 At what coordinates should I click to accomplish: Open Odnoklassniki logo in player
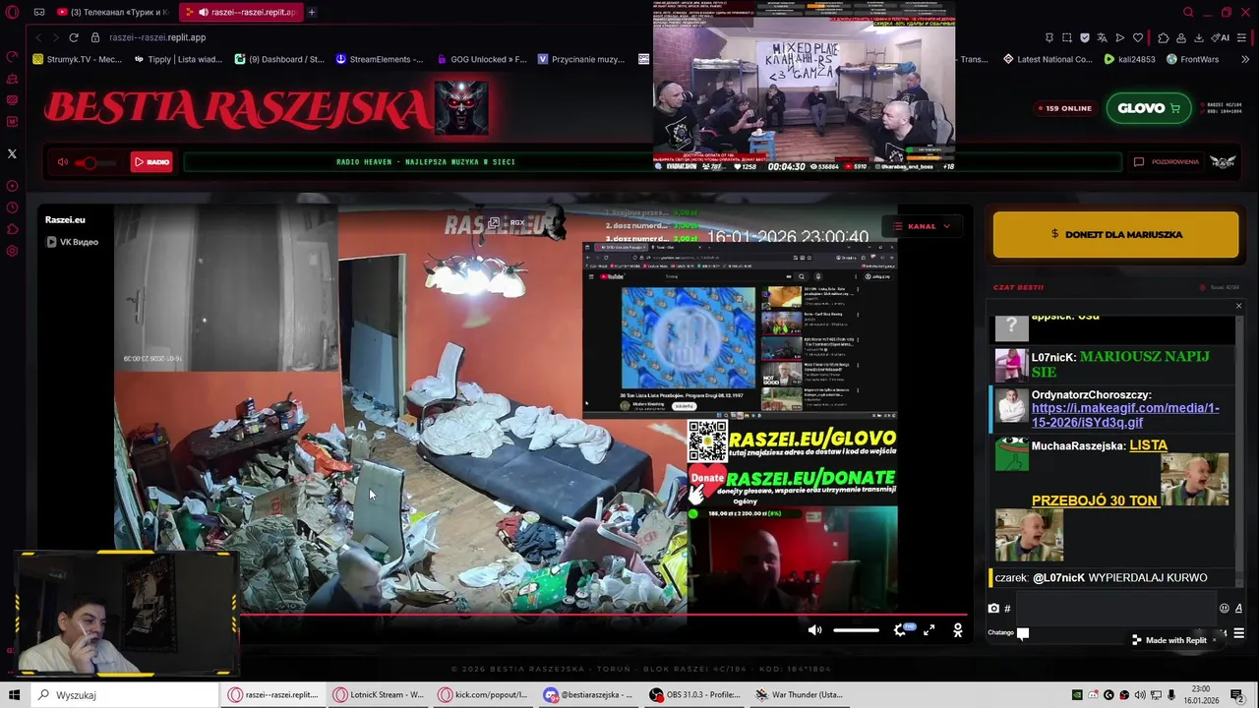(957, 630)
